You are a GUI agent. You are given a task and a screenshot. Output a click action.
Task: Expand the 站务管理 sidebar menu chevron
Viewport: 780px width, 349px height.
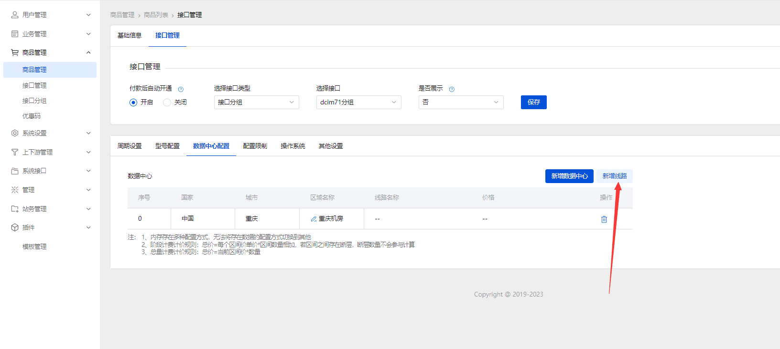(88, 209)
